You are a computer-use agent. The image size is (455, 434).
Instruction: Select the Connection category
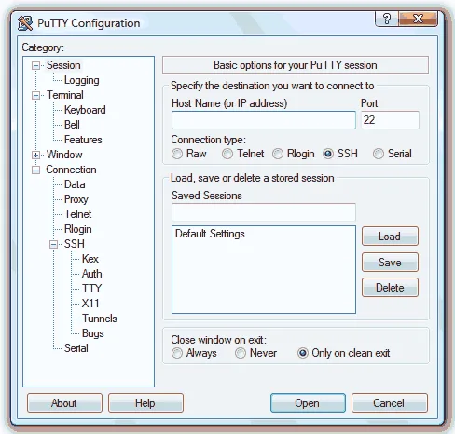(x=71, y=170)
